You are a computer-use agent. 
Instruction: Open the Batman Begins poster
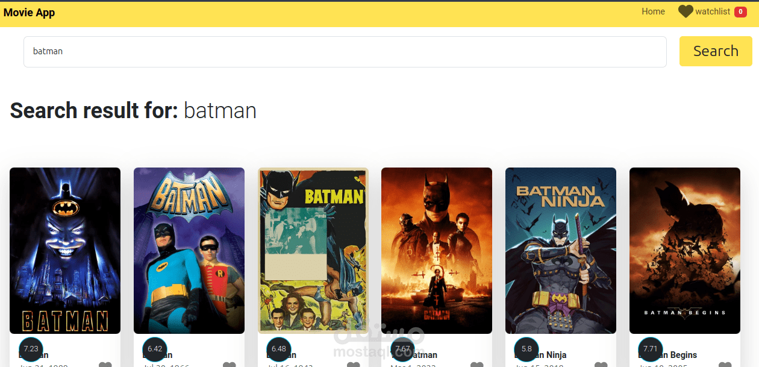tap(685, 250)
